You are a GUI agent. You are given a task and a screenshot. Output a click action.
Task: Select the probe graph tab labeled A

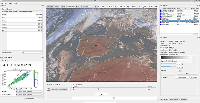[5, 61]
